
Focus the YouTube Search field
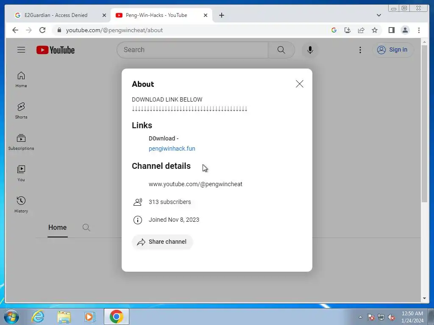(192, 50)
